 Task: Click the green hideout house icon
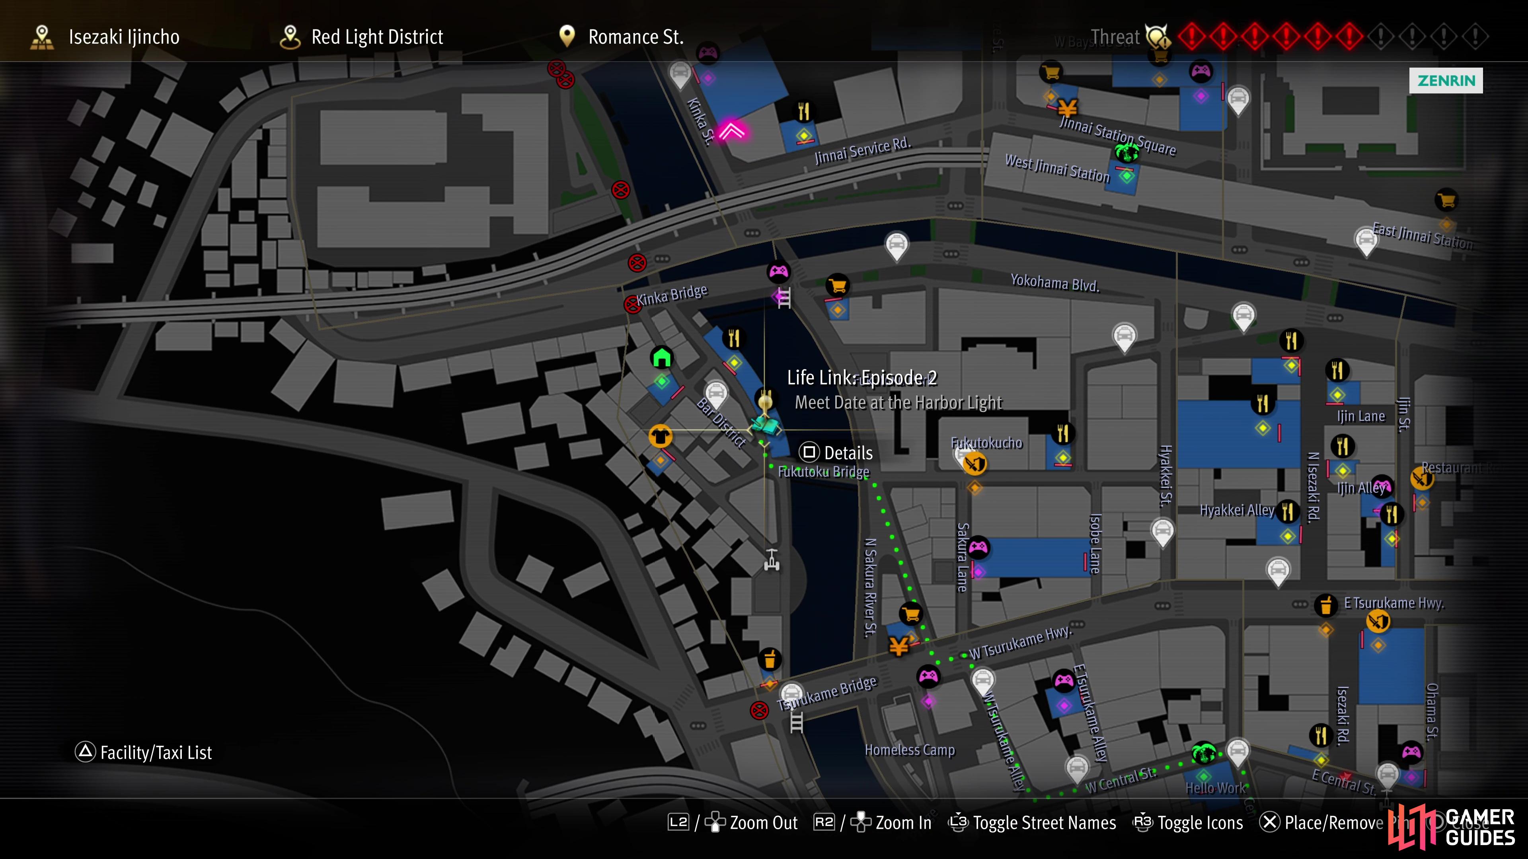[x=661, y=358]
